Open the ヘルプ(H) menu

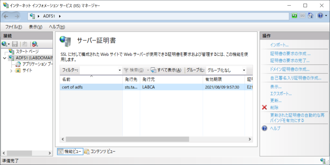point(57,27)
